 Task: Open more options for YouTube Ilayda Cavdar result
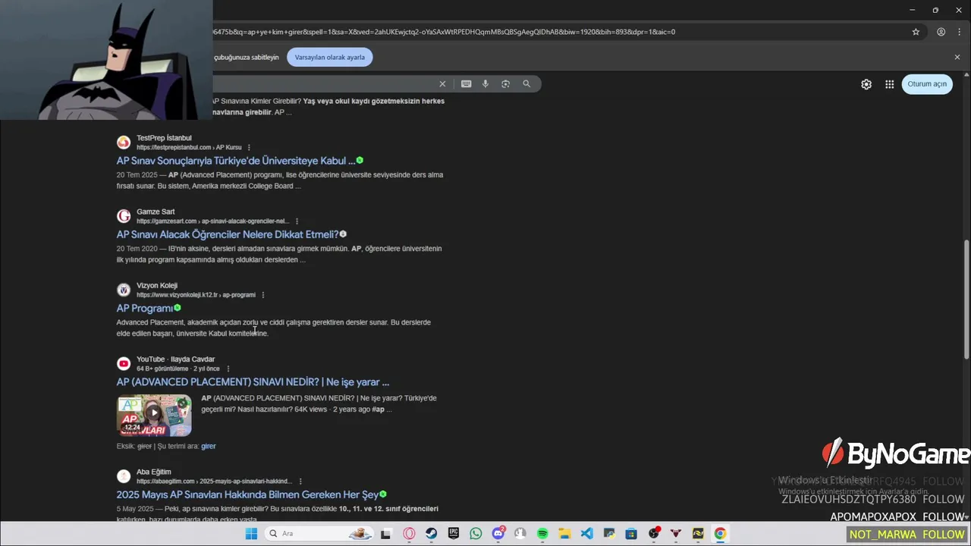point(228,369)
